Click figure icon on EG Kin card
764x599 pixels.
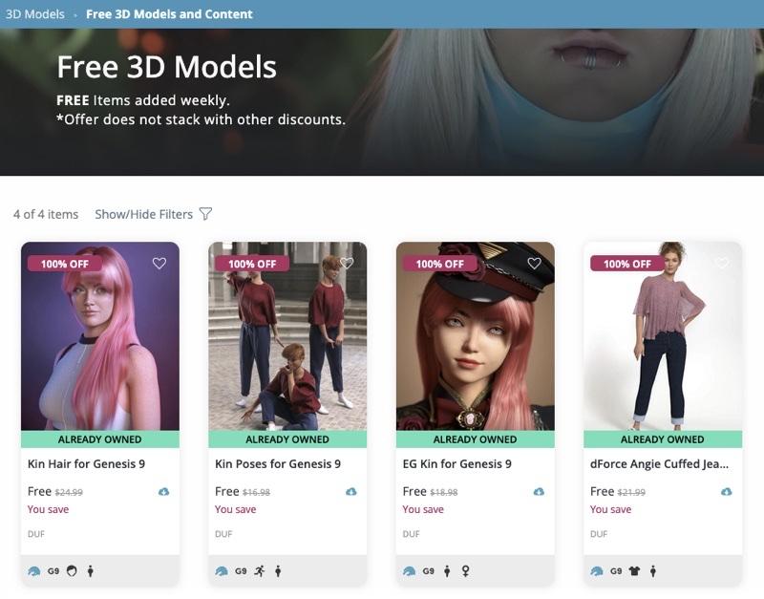pyautogui.click(x=447, y=570)
